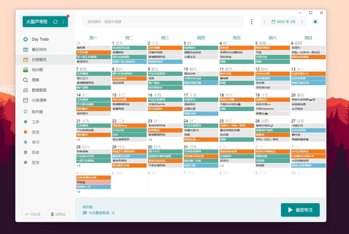The height and width of the screenshot is (234, 349).
Task: Click the 周四 column header
Action: tap(201, 38)
